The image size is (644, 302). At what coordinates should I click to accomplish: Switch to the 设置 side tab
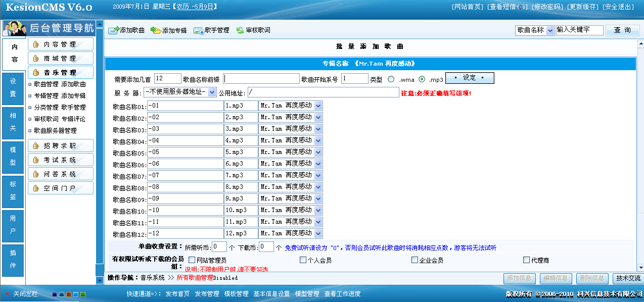click(13, 87)
